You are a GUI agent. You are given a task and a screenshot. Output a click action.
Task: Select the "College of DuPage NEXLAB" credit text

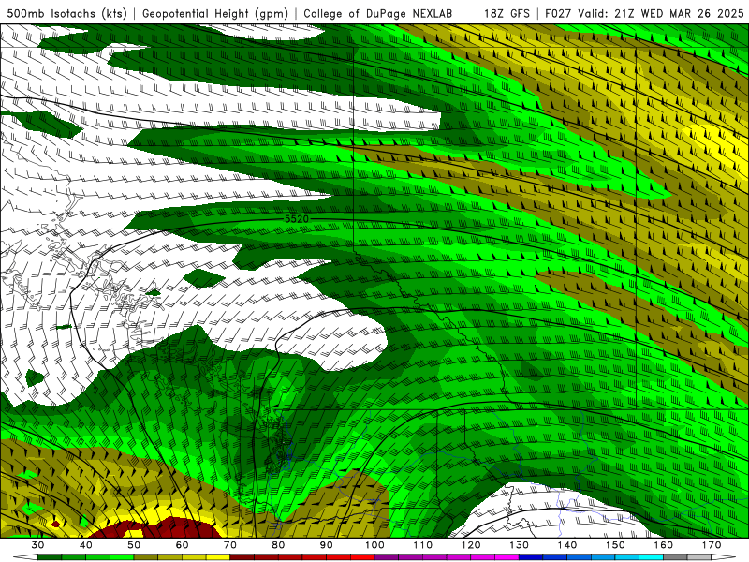point(377,13)
